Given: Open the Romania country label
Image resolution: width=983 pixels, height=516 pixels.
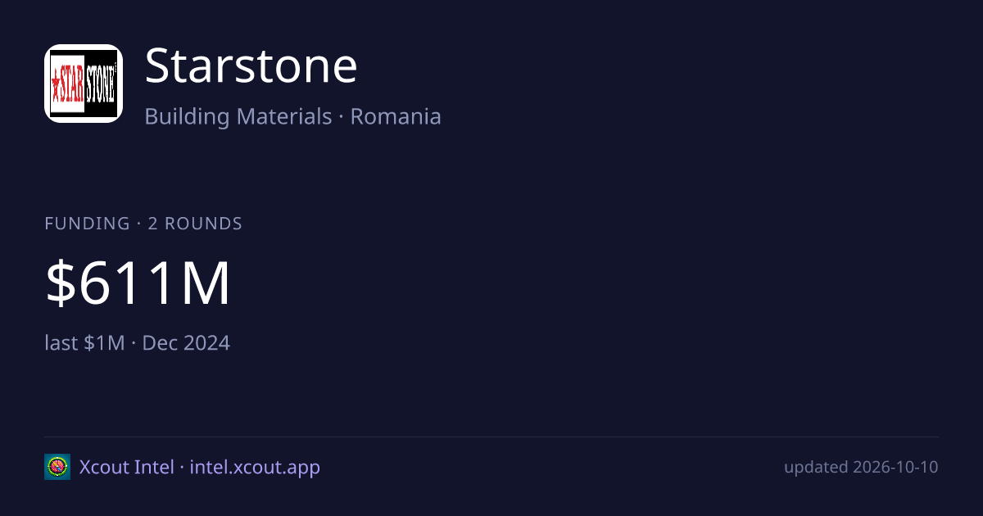Looking at the screenshot, I should 396,116.
